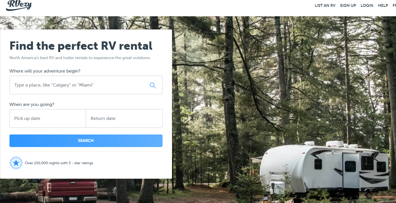396x203 pixels.
Task: Click the 'Over 150,000 nights' ratings text
Action: pyautogui.click(x=59, y=163)
